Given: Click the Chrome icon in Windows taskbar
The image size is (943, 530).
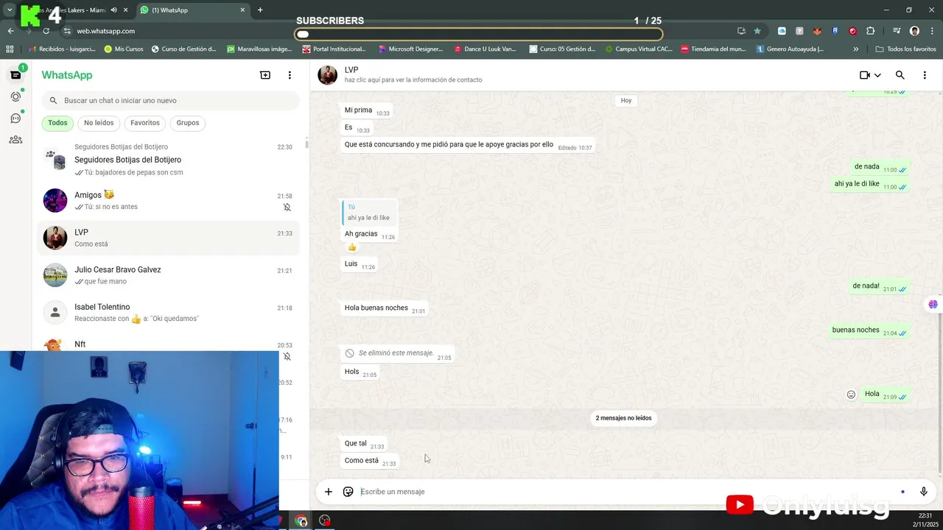Looking at the screenshot, I should pyautogui.click(x=301, y=520).
